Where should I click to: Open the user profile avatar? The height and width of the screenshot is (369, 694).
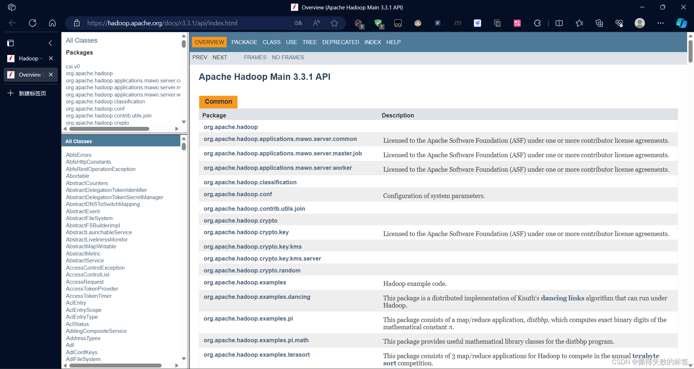(640, 23)
